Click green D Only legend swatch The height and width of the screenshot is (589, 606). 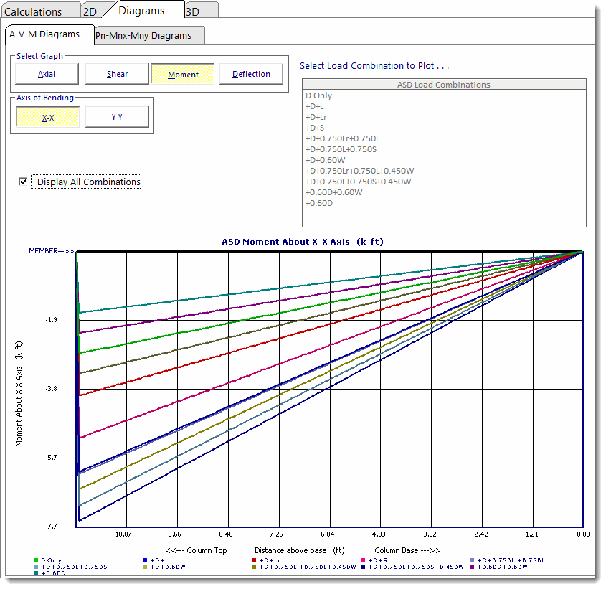(x=36, y=560)
